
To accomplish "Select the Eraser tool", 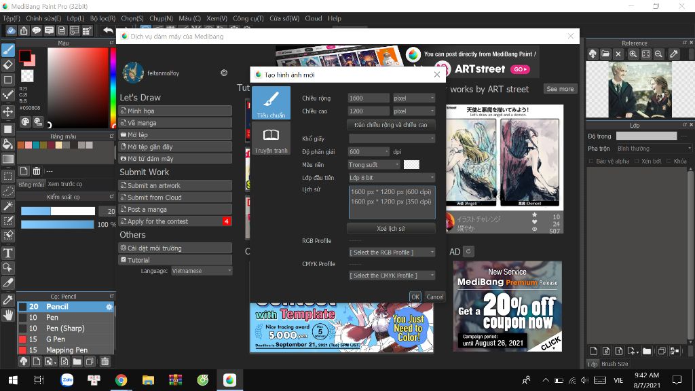I will 8,64.
